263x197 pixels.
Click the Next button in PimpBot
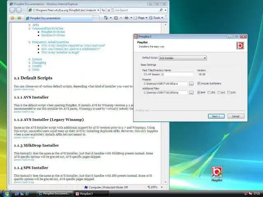(x=216, y=116)
